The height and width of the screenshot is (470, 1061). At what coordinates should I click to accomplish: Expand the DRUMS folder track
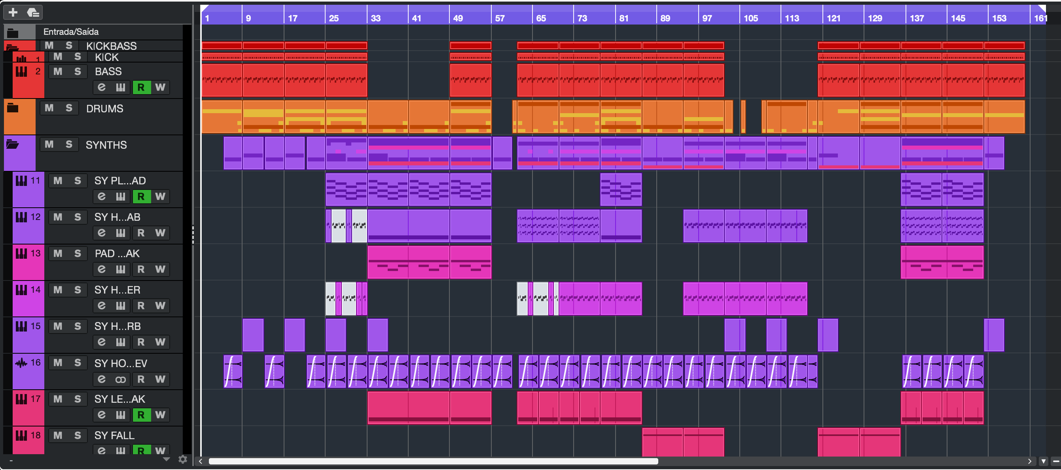click(12, 108)
